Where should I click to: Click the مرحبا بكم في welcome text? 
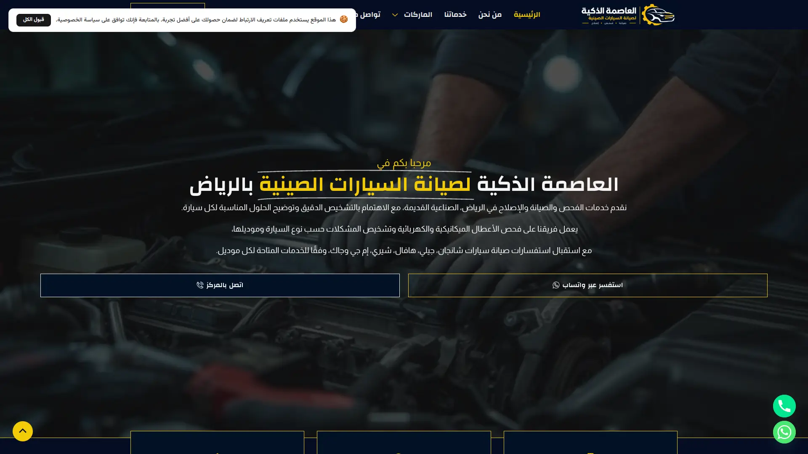click(404, 163)
